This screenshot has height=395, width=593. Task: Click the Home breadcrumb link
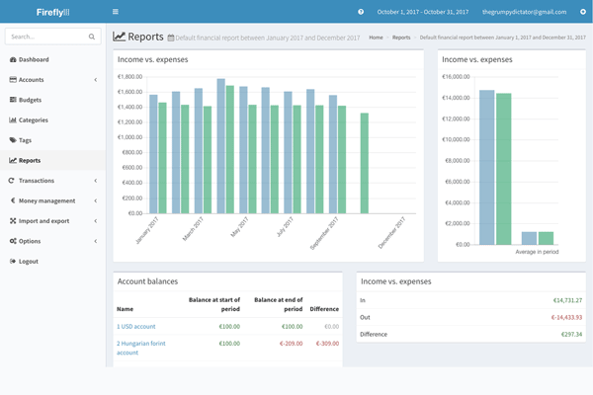tap(376, 37)
